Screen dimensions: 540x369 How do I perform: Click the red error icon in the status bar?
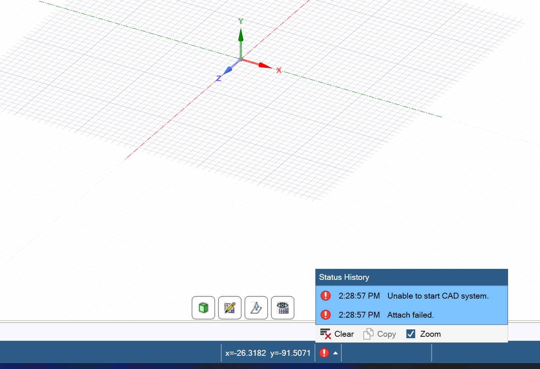(x=324, y=353)
